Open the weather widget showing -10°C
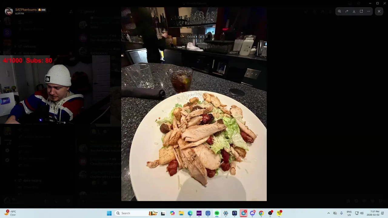The width and height of the screenshot is (388, 218). [10, 213]
